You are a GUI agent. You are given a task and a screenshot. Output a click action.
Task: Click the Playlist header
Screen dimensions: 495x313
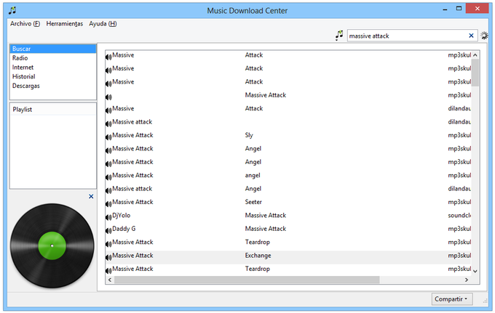[x=53, y=110]
